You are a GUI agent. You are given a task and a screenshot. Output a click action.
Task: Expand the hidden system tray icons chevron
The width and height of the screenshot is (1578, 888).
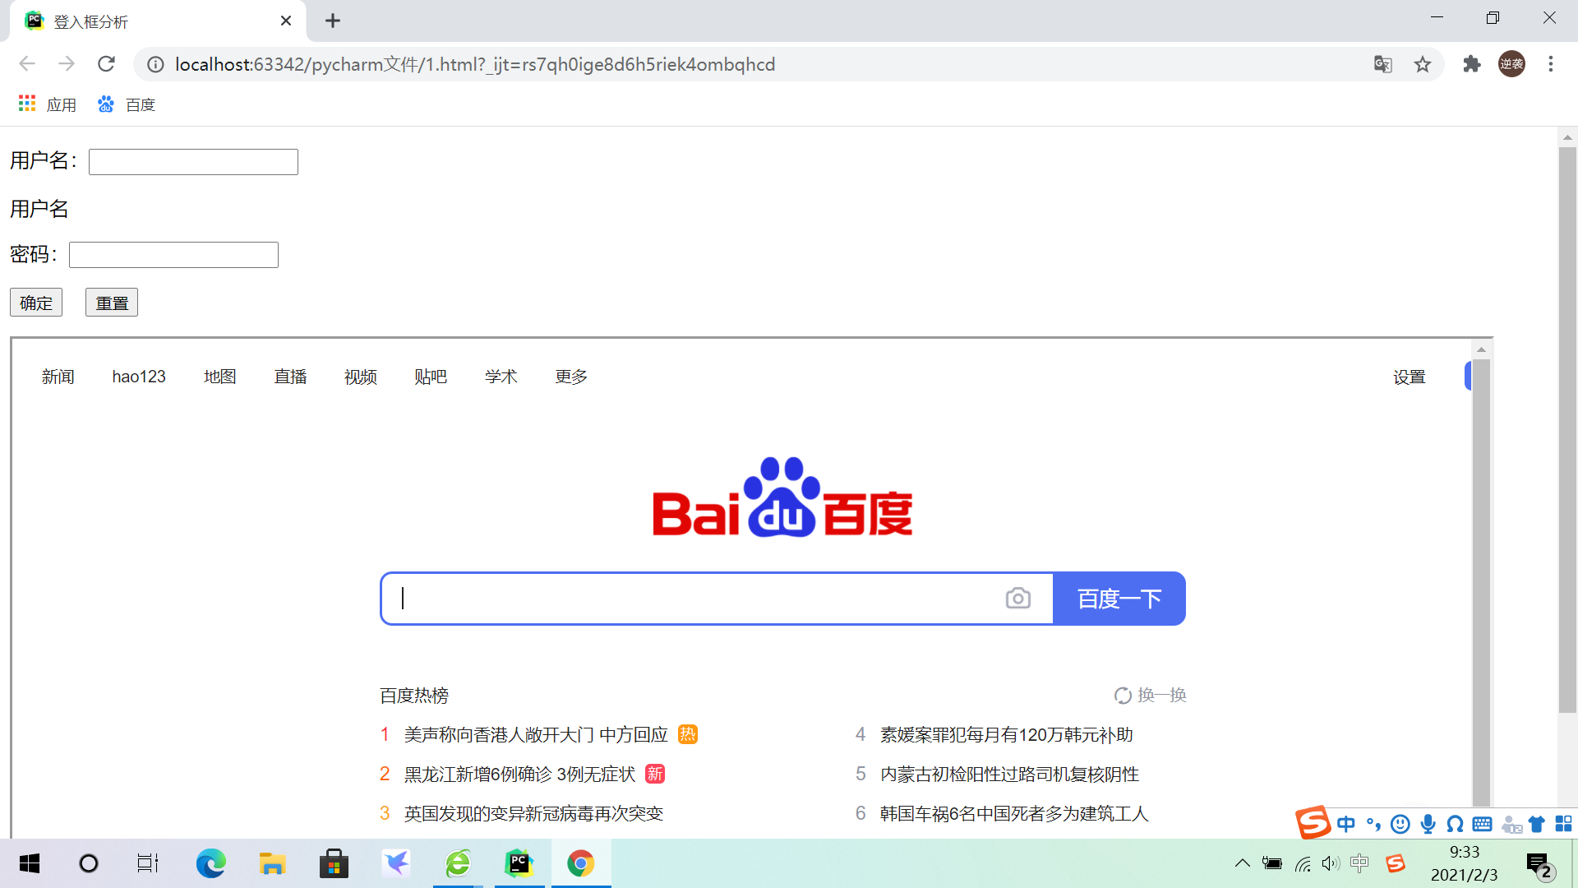(x=1243, y=863)
